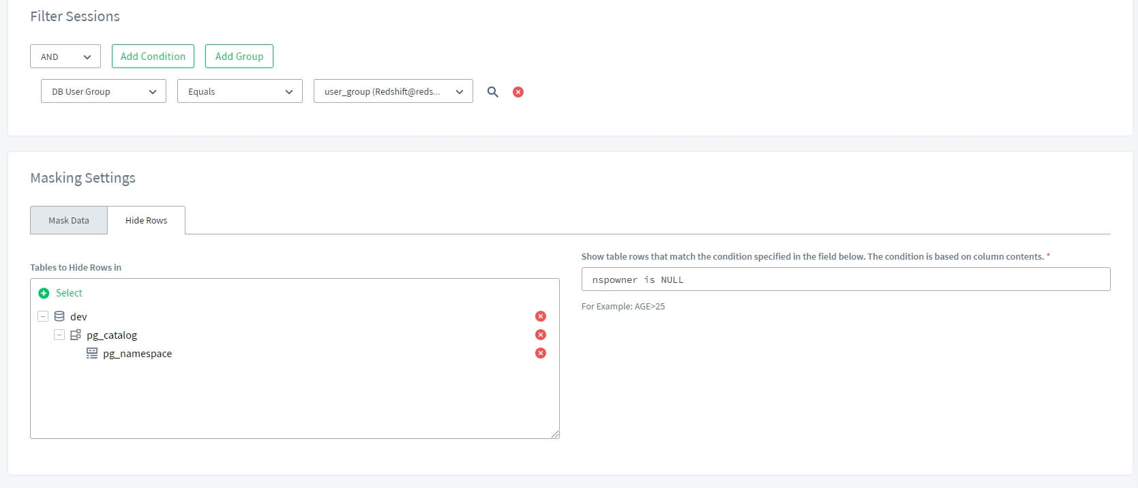The image size is (1138, 488).
Task: Open the user_group value dropdown
Action: [393, 91]
